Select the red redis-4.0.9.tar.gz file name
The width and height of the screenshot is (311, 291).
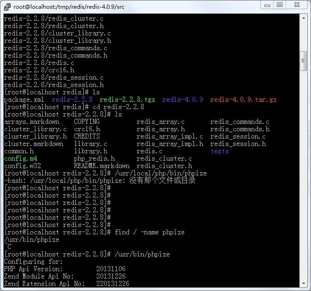tap(243, 99)
